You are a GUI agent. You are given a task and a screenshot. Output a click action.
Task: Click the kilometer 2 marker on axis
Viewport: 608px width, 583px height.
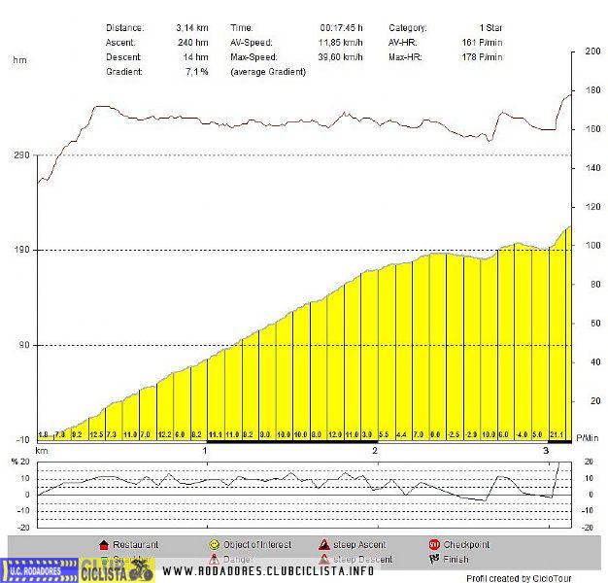[376, 451]
